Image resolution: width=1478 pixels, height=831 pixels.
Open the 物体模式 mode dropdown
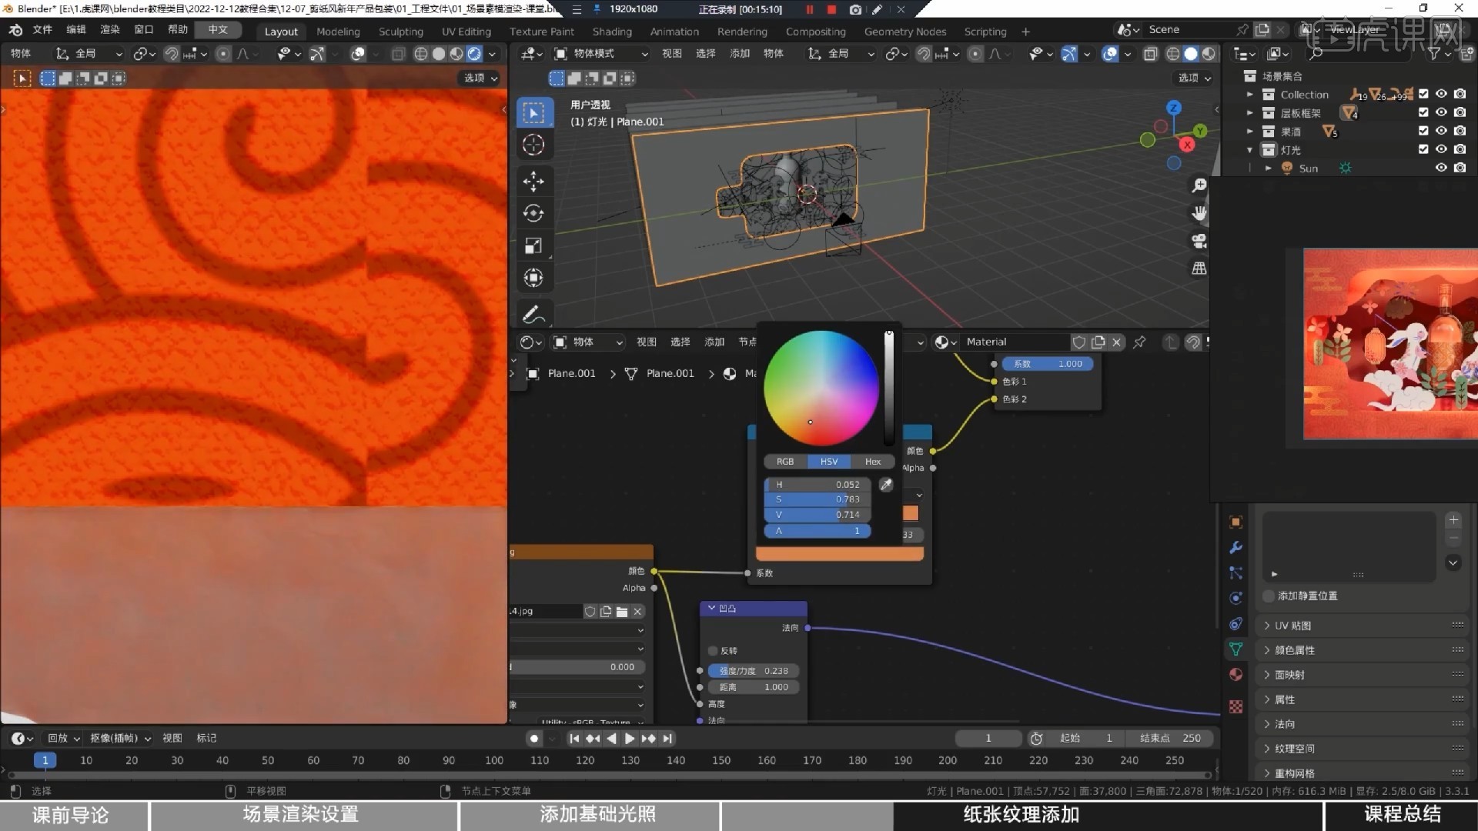601,54
